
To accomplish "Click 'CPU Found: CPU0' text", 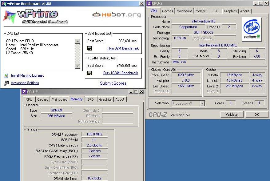I will click(20, 41).
